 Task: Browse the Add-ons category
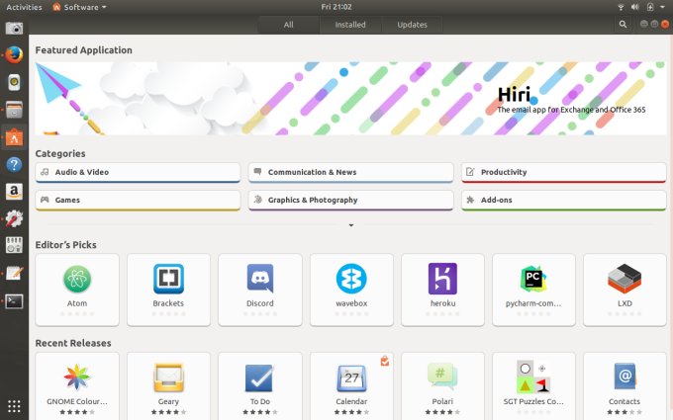(563, 201)
